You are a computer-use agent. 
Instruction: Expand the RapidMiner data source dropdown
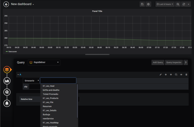[x=44, y=63]
